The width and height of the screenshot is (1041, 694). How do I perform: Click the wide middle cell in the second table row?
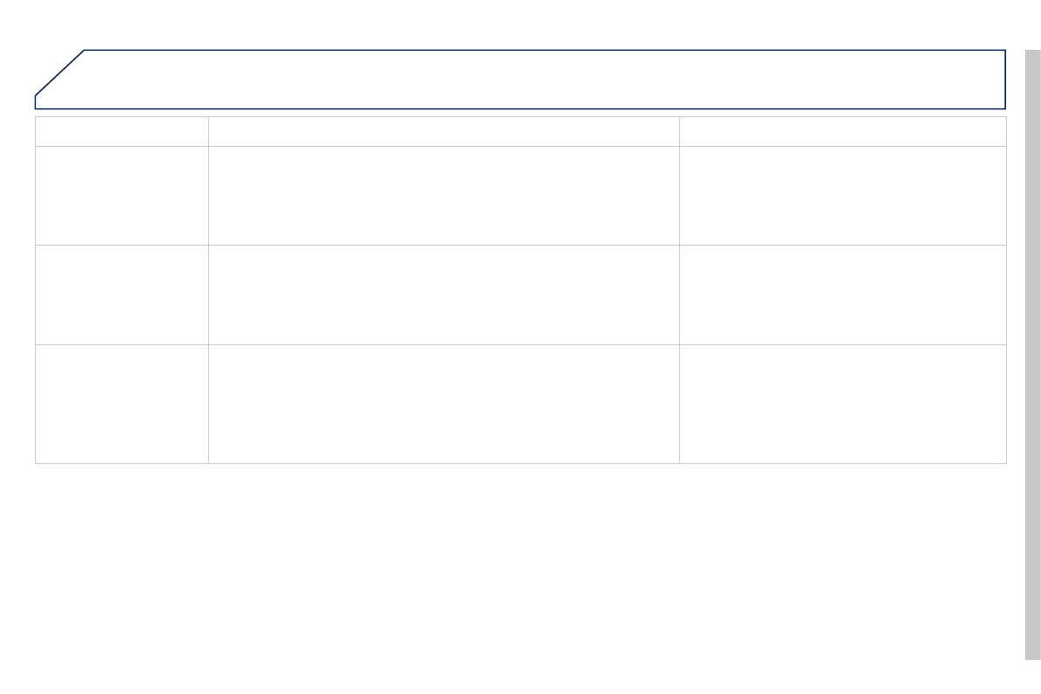[x=443, y=195]
